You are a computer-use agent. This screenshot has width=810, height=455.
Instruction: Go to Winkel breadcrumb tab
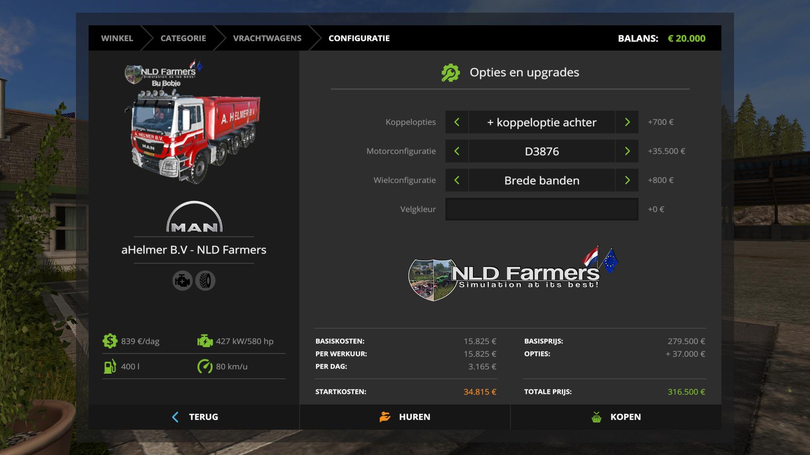pyautogui.click(x=117, y=38)
